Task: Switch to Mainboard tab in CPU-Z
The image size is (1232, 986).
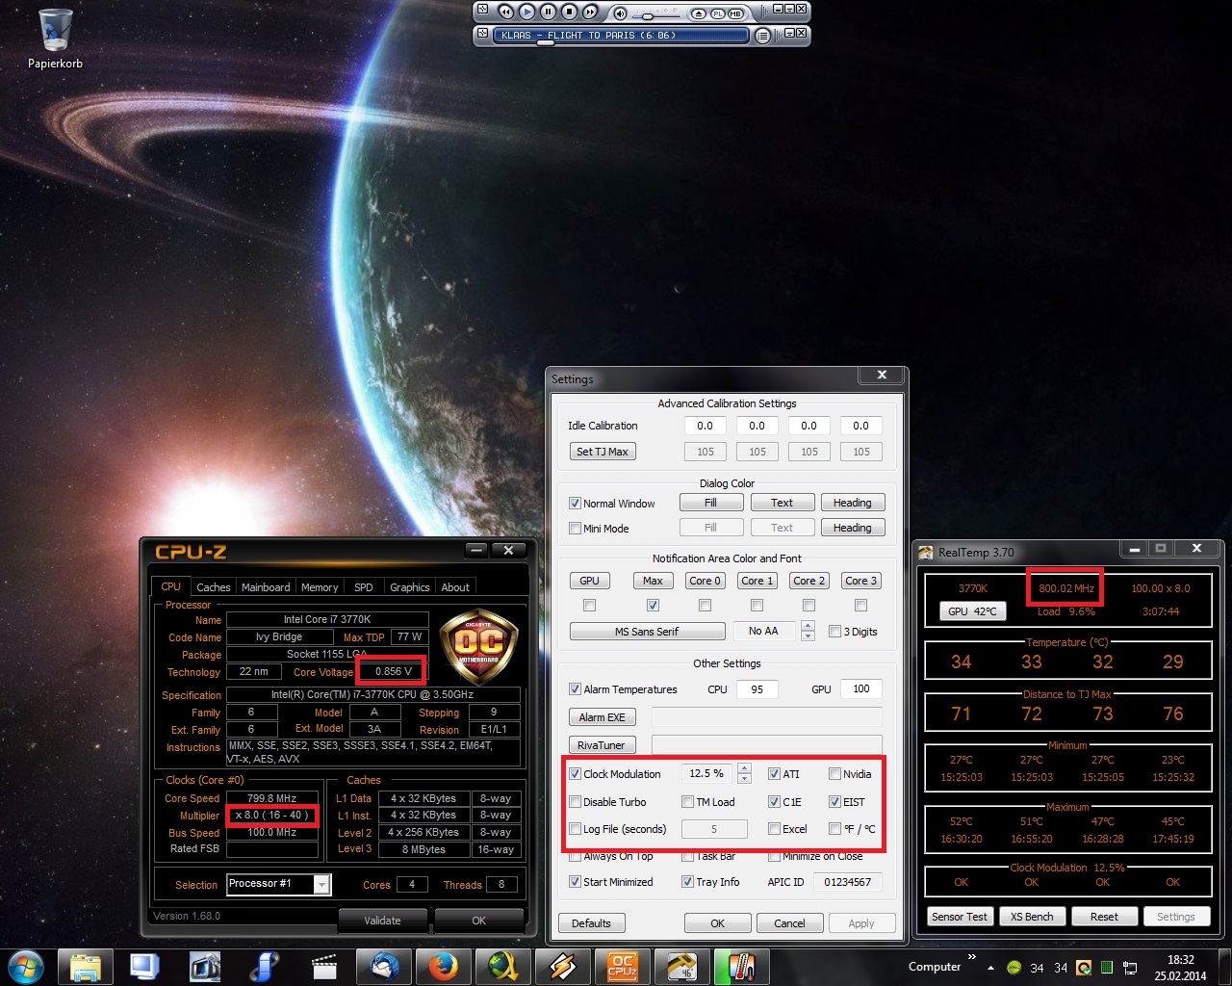Action: coord(266,587)
